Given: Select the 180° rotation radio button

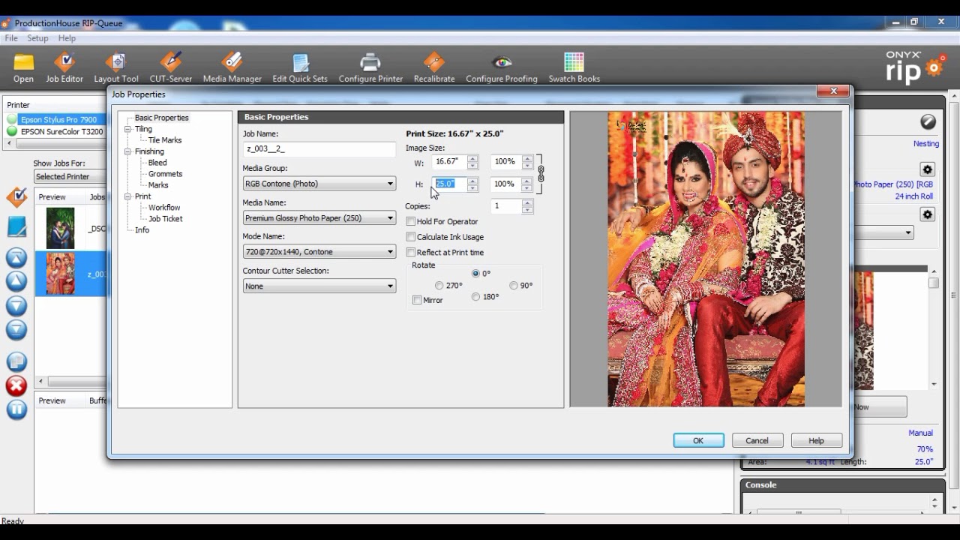Looking at the screenshot, I should tap(475, 297).
